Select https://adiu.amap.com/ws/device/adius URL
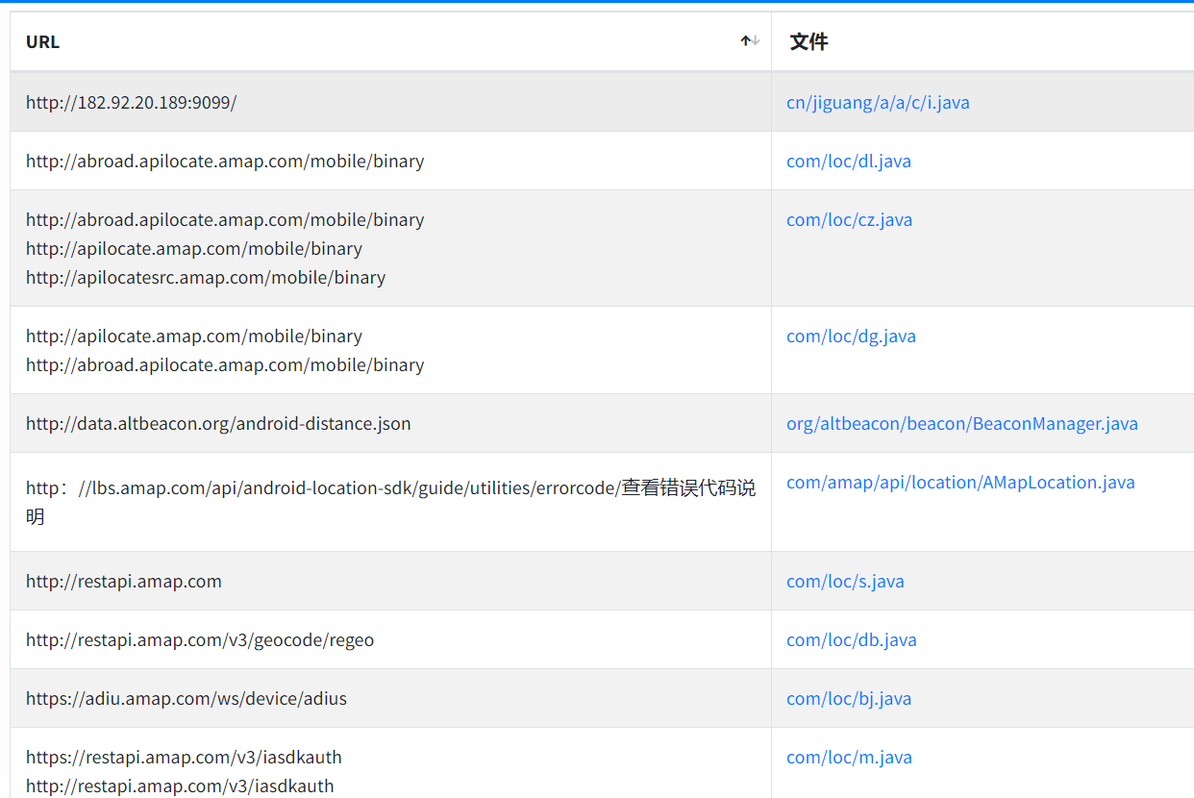The width and height of the screenshot is (1194, 798). point(187,698)
